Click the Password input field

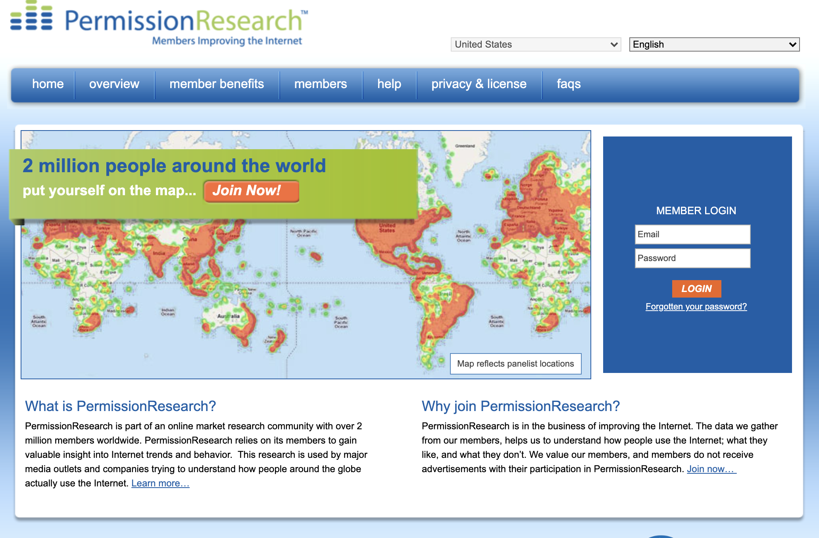(692, 258)
